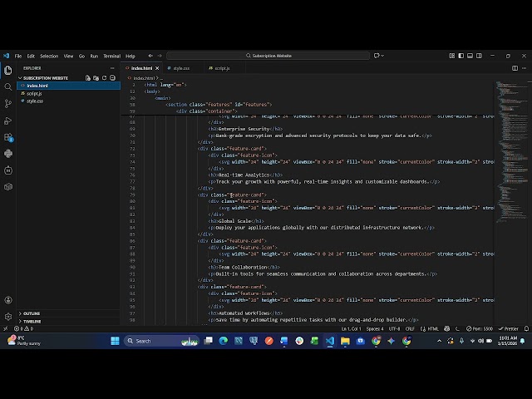This screenshot has height=399, width=532.
Task: Show errors and warnings count in status bar
Action: [x=23, y=328]
